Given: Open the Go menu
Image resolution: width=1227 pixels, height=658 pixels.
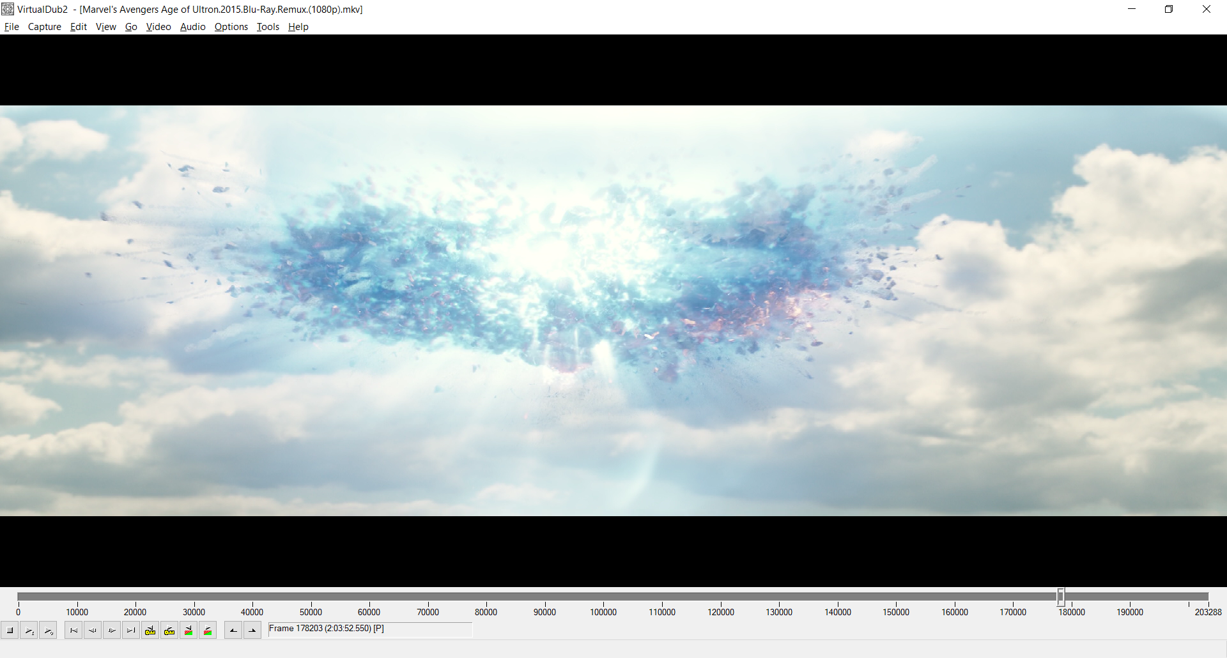Looking at the screenshot, I should click(131, 27).
